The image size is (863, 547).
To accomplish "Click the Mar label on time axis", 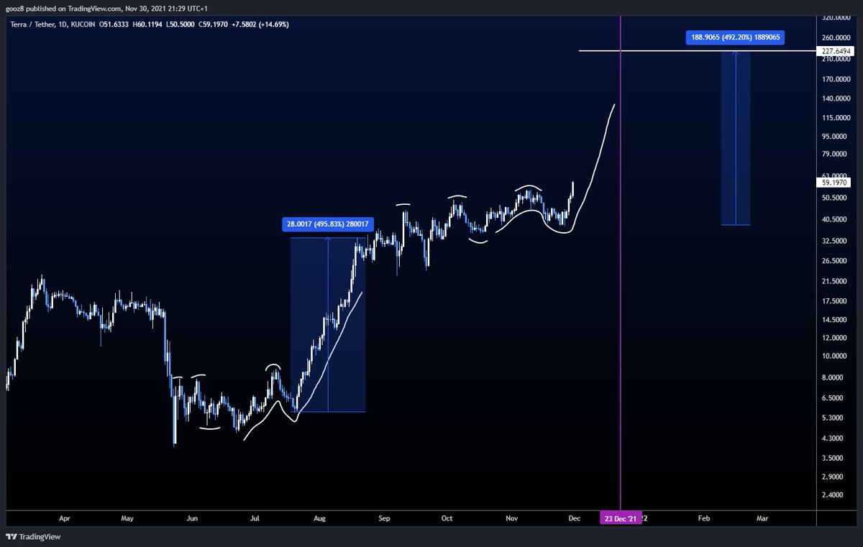I will [762, 518].
